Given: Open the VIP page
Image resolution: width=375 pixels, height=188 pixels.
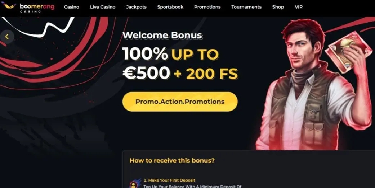Looking at the screenshot, I should 299,7.
